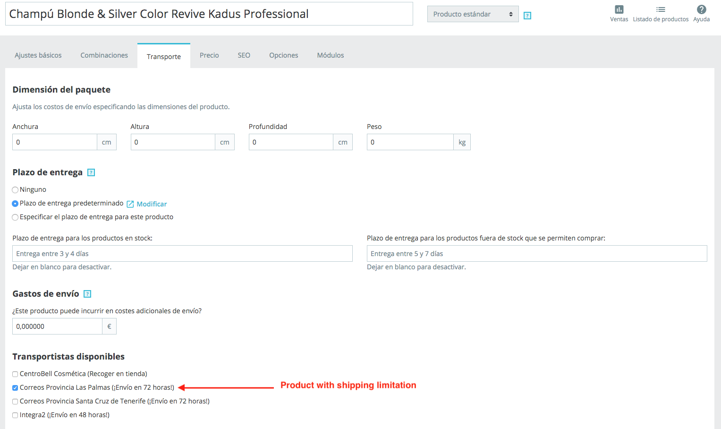Uncheck Correos Provincia Las Palmas carrier
721x429 pixels.
(15, 388)
